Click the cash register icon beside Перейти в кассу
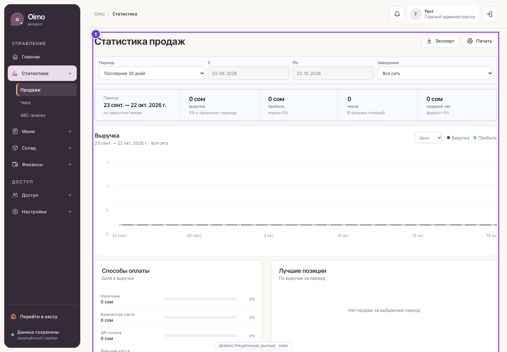The height and width of the screenshot is (352, 507). [13, 316]
